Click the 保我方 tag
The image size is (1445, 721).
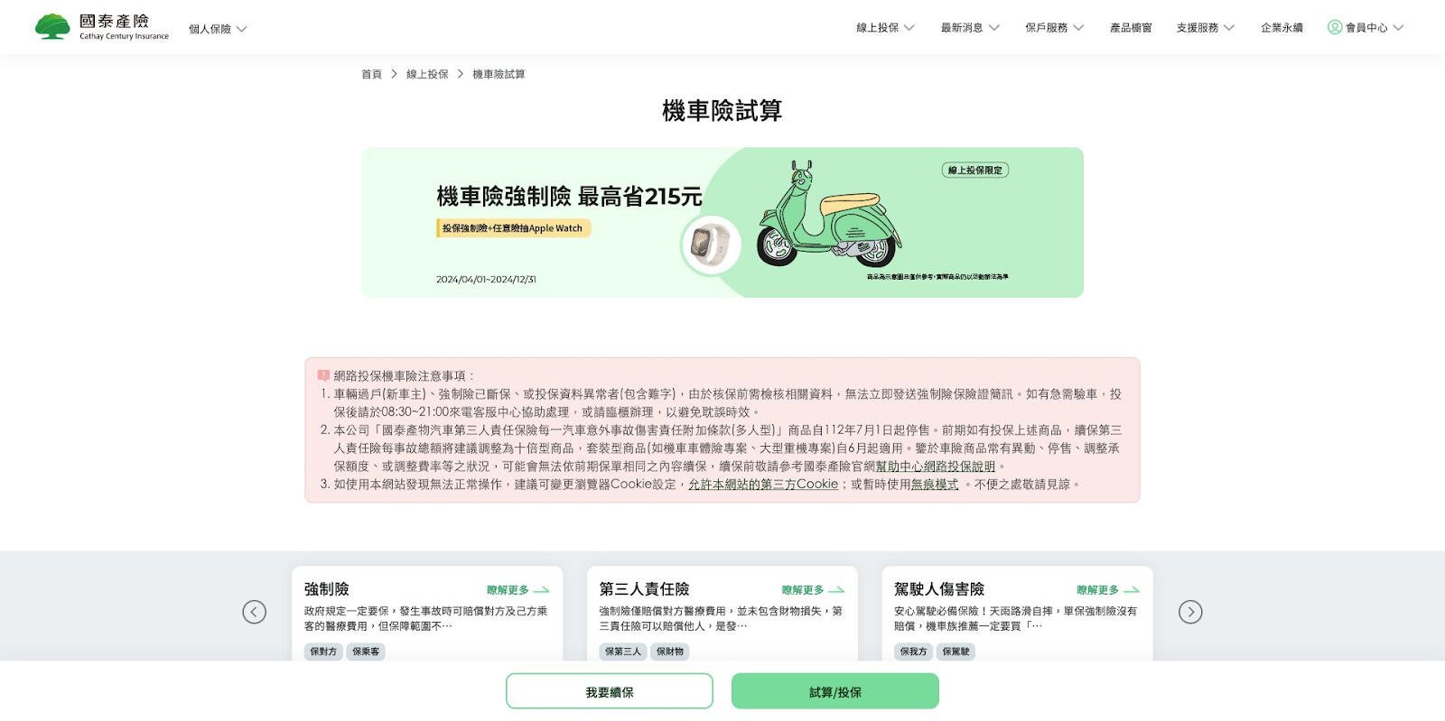tap(913, 652)
